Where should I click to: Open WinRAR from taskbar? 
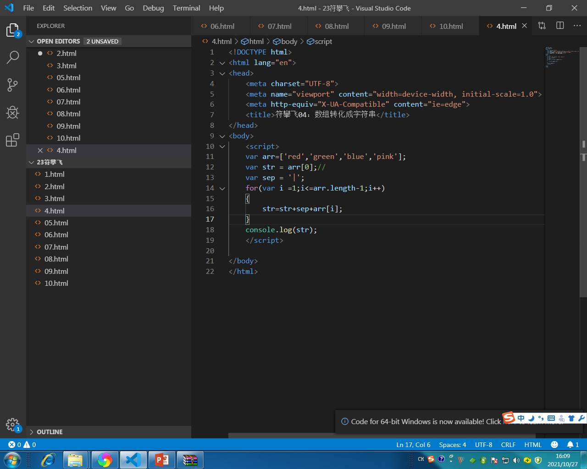(x=190, y=460)
